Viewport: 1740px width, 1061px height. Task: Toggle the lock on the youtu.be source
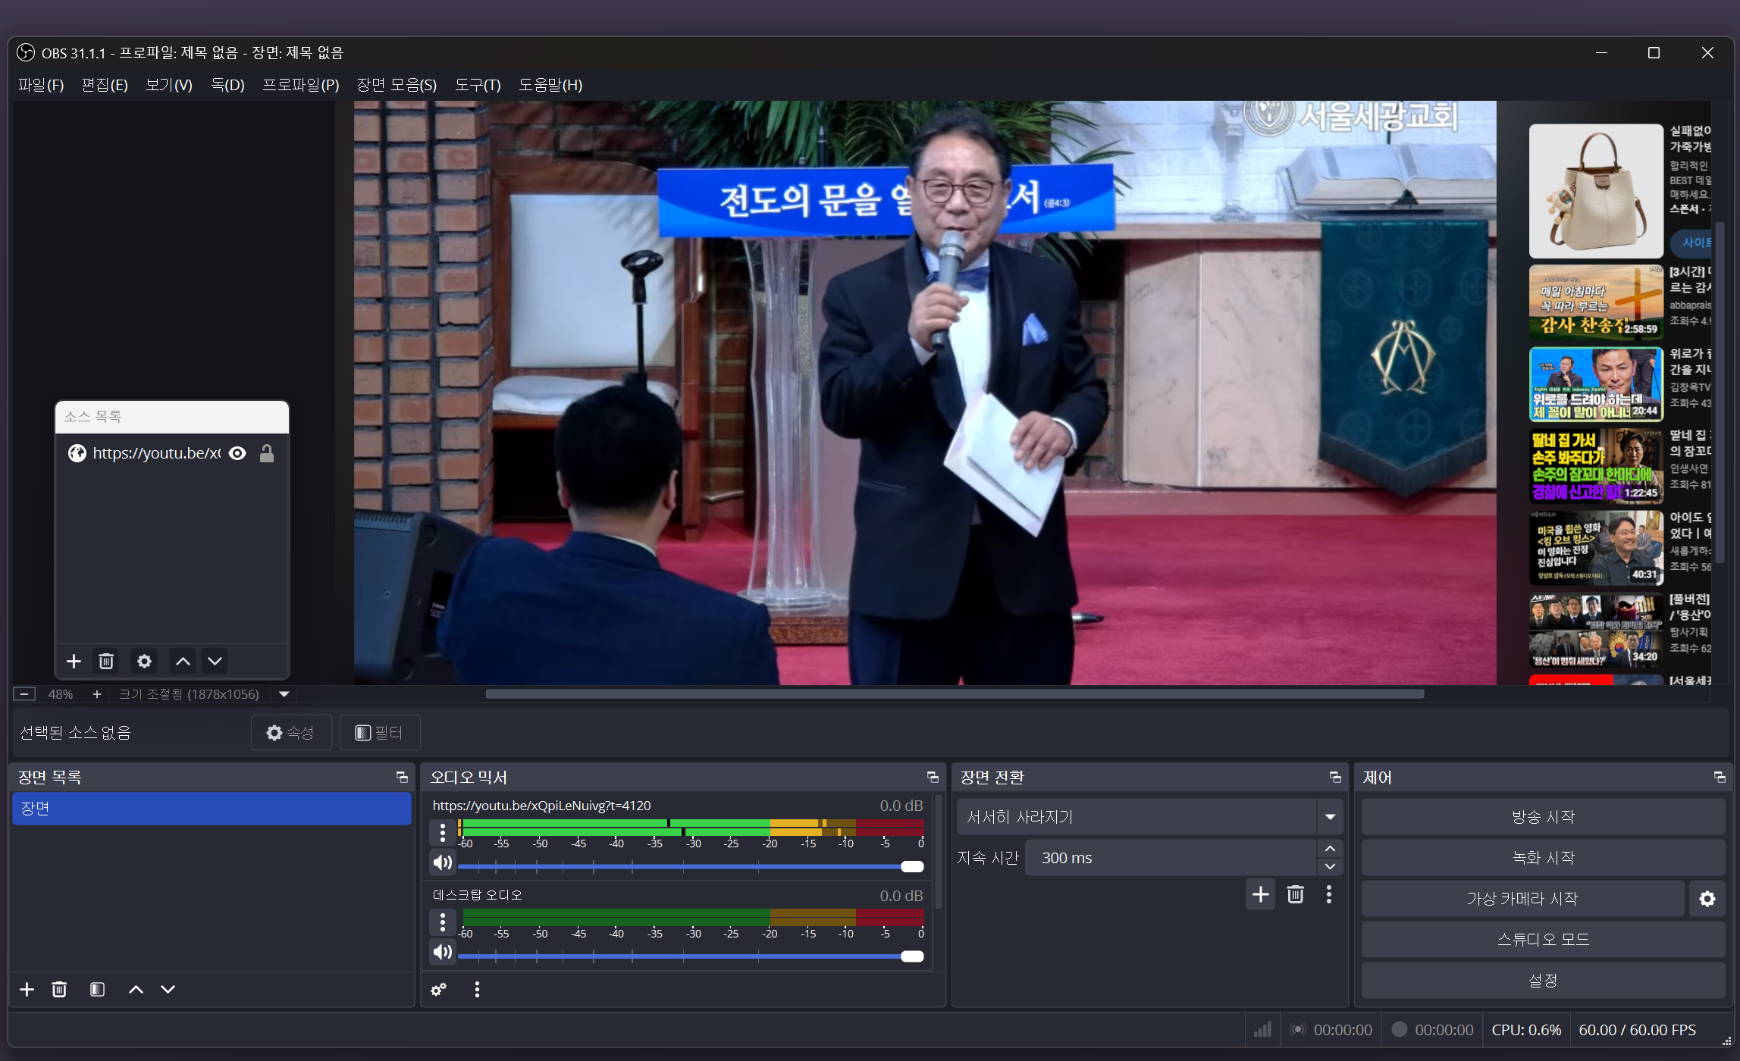coord(266,453)
